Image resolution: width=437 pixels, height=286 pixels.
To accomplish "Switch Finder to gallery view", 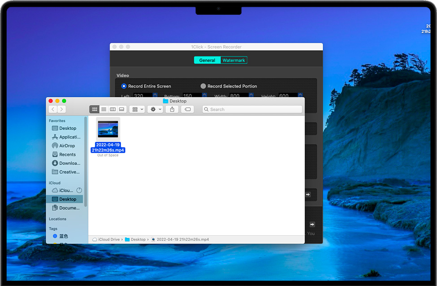I will point(121,109).
